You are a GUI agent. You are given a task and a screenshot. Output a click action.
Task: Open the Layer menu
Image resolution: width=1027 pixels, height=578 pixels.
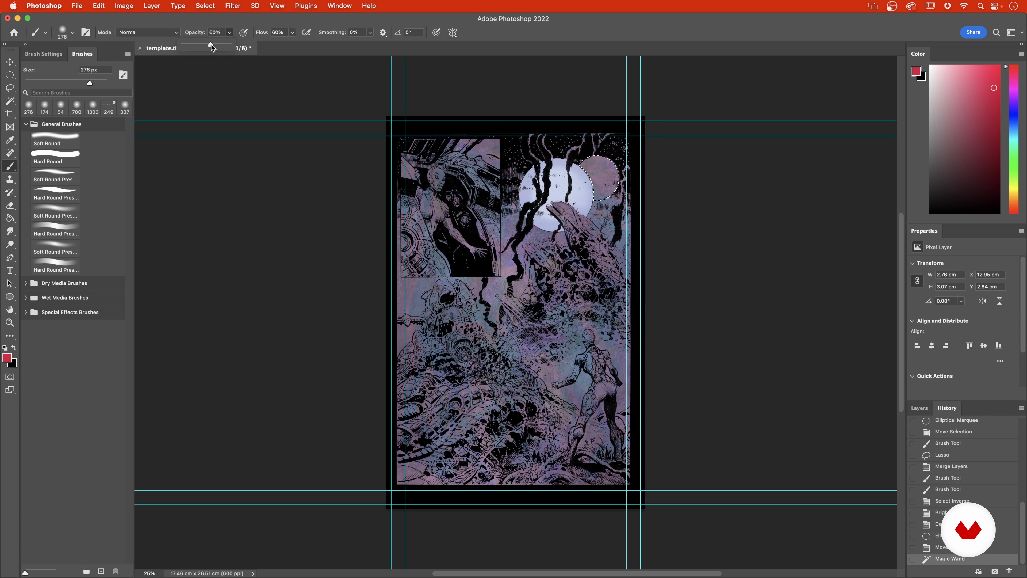click(x=151, y=6)
